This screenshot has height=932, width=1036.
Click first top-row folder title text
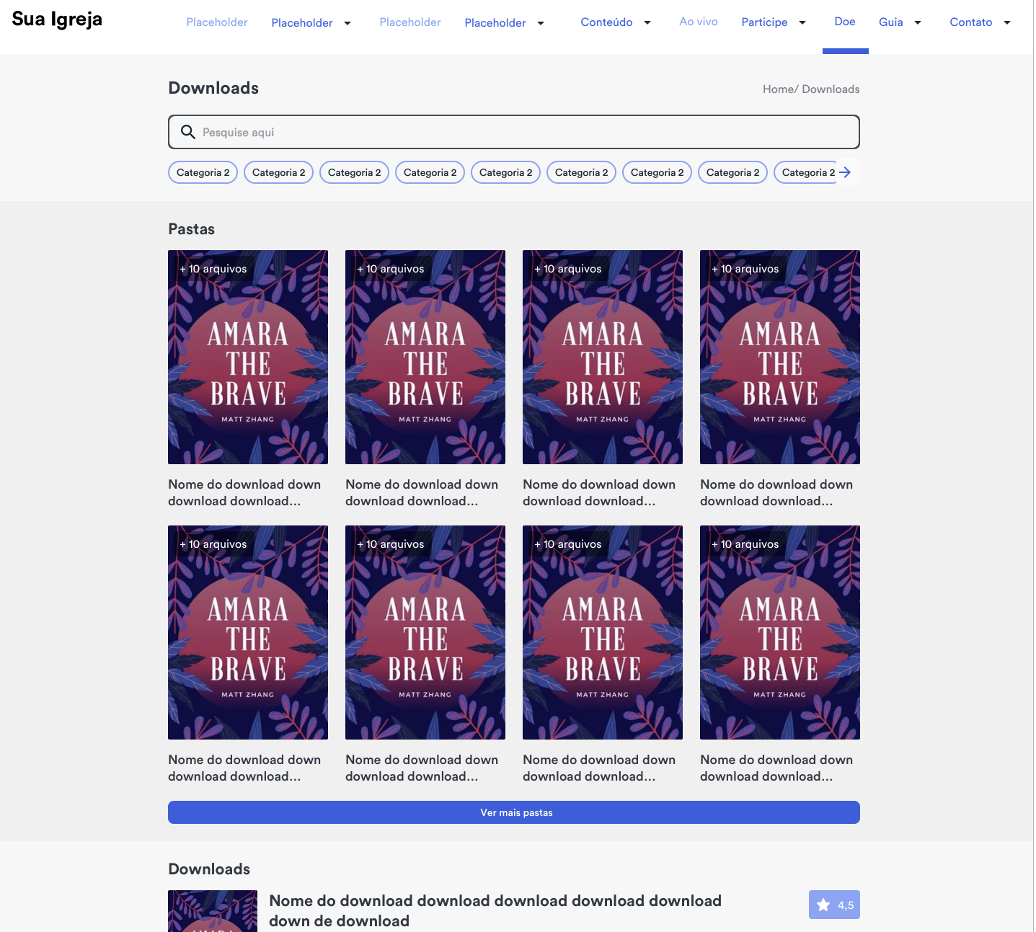point(244,492)
